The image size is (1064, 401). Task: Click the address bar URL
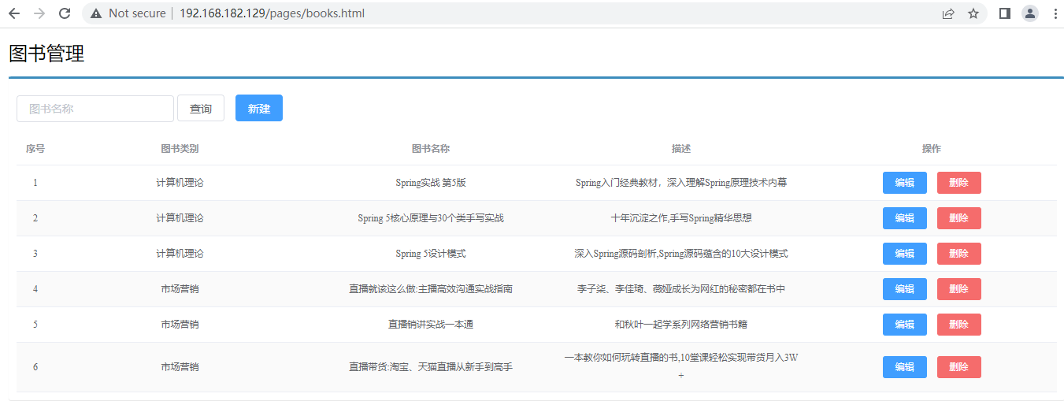click(272, 13)
